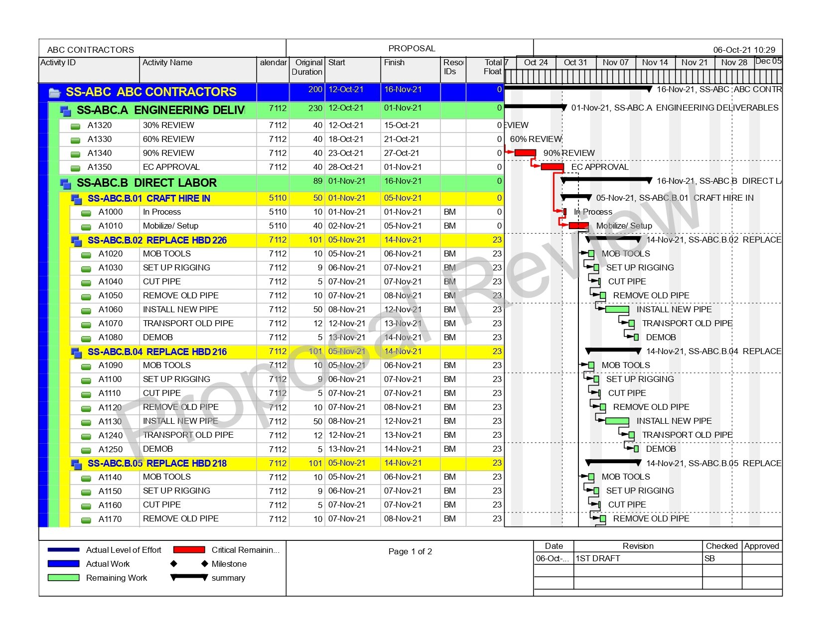Click the Milestone diamond legend symbol

(x=189, y=564)
